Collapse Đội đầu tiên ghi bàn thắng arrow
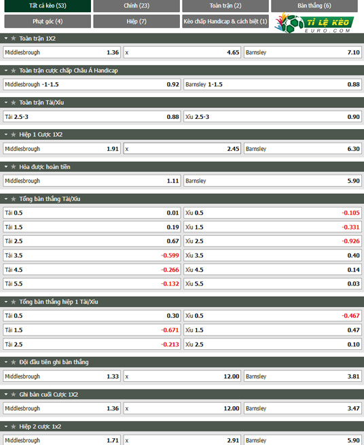 pos(6,362)
